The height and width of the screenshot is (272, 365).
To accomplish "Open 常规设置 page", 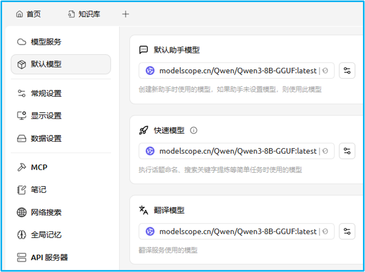I will tap(61, 93).
